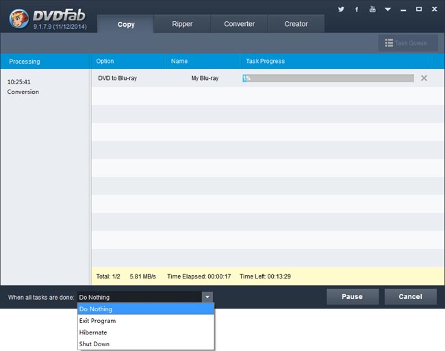Screen dimensions: 445x351
Task: Open DVDFab Twitter page icon
Action: coord(341,9)
